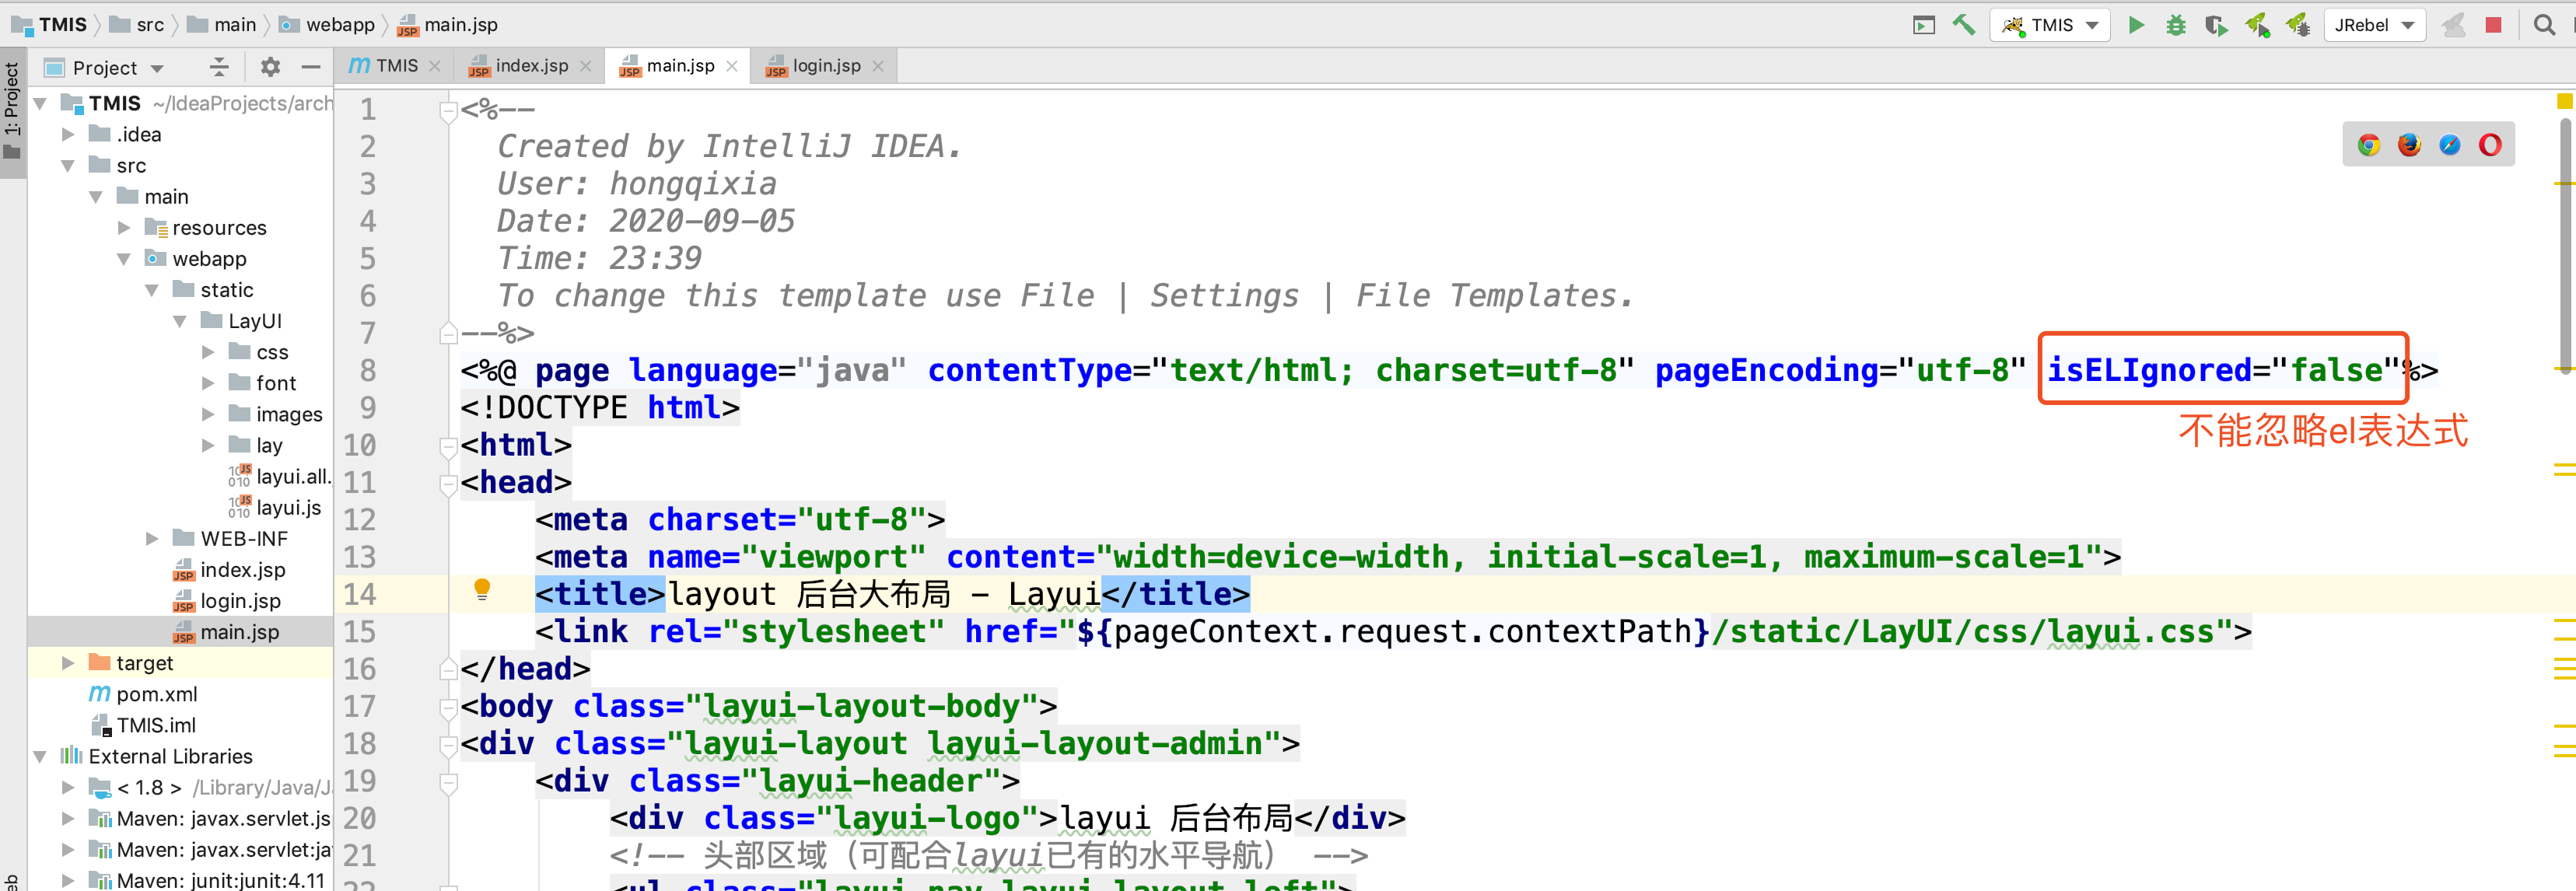2576x891 pixels.
Task: Debug with JRebel rocket-bug icon
Action: pos(2297,24)
